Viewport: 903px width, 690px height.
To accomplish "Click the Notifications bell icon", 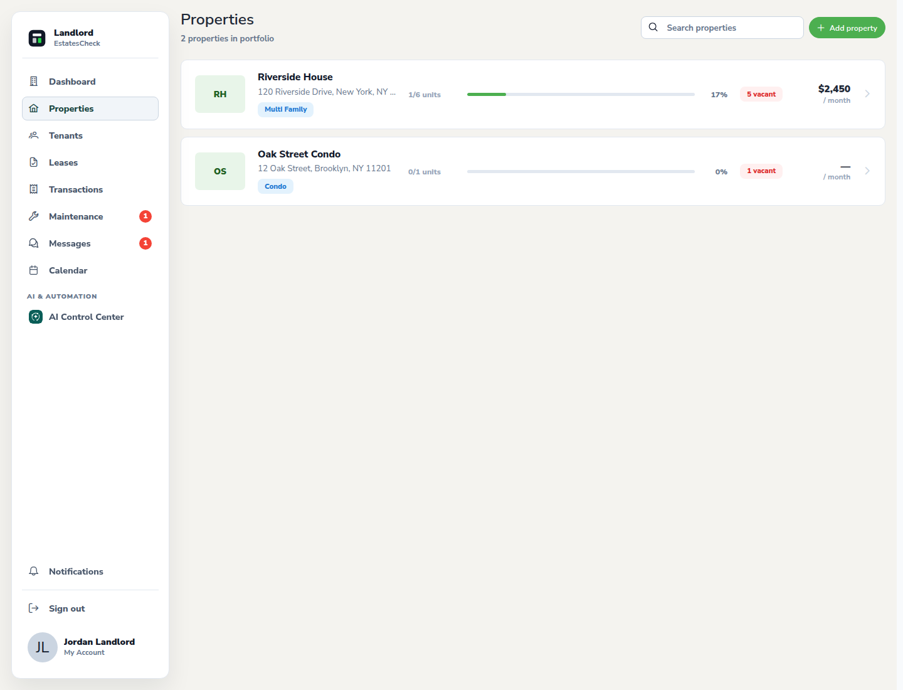I will click(34, 571).
